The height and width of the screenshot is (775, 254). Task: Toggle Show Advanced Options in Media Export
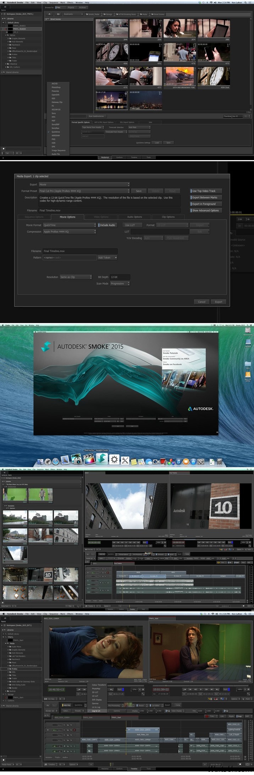(205, 210)
